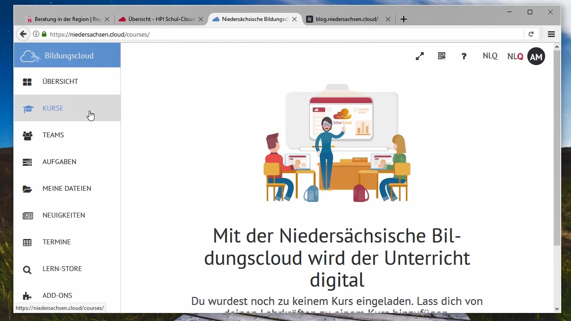This screenshot has height=321, width=571.
Task: Close the blog.niedersachsen.cloud tab
Action: 388,19
